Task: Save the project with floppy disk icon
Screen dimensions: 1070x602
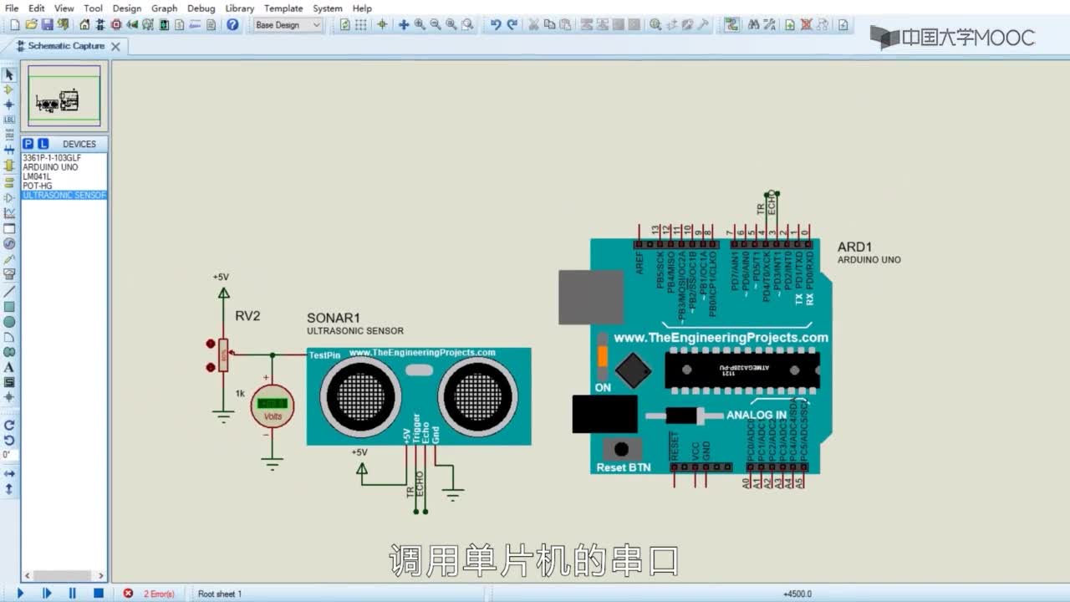Action: click(47, 25)
